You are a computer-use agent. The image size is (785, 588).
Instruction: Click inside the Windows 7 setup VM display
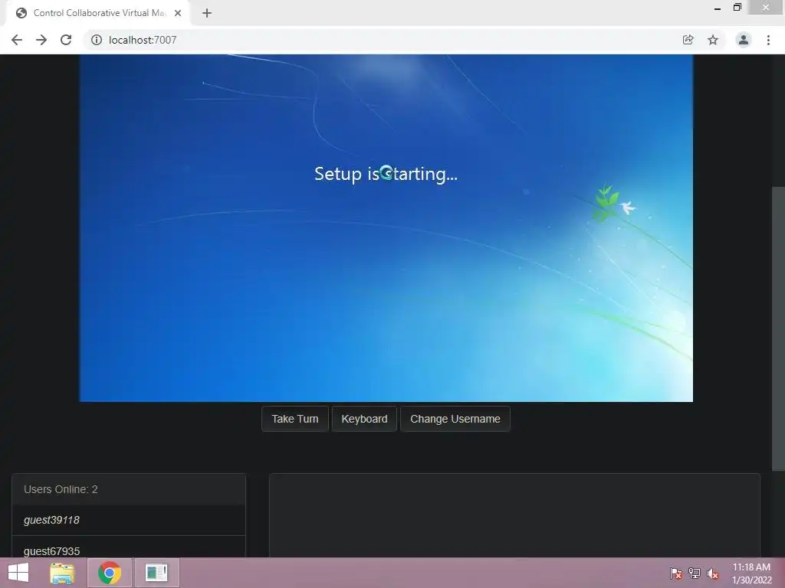[386, 228]
